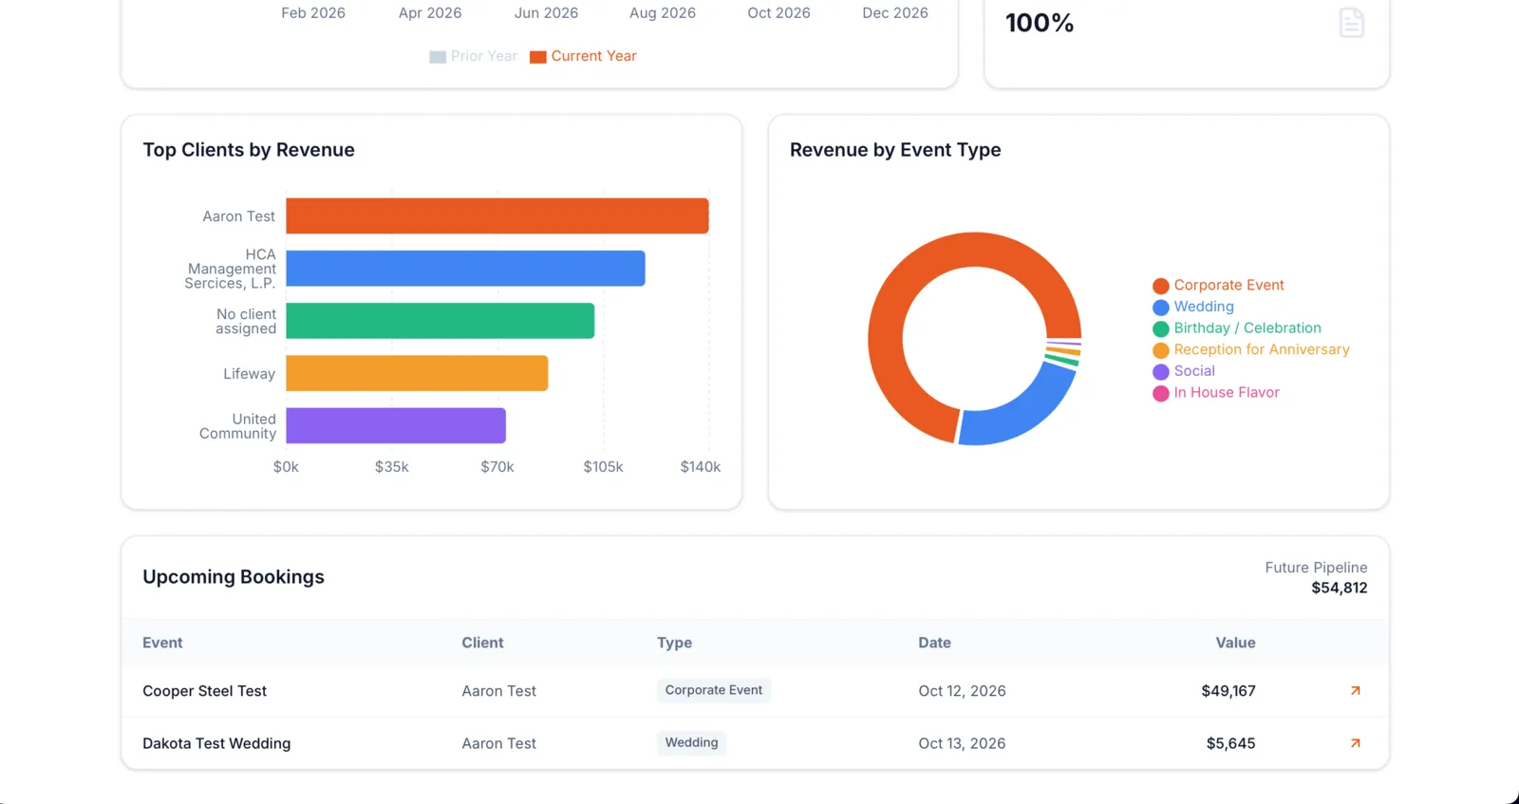The width and height of the screenshot is (1519, 804).
Task: Click Aaron Test client in Dakota row
Action: point(498,743)
